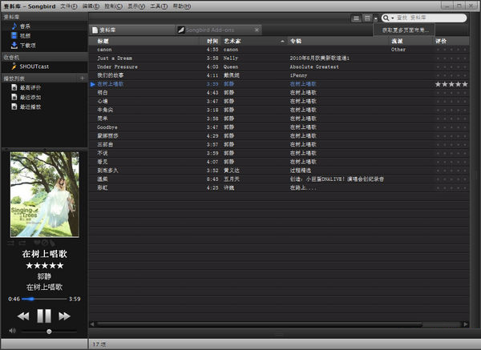The width and height of the screenshot is (481, 350).
Task: Add new playlist with plus icon
Action: 83,78
